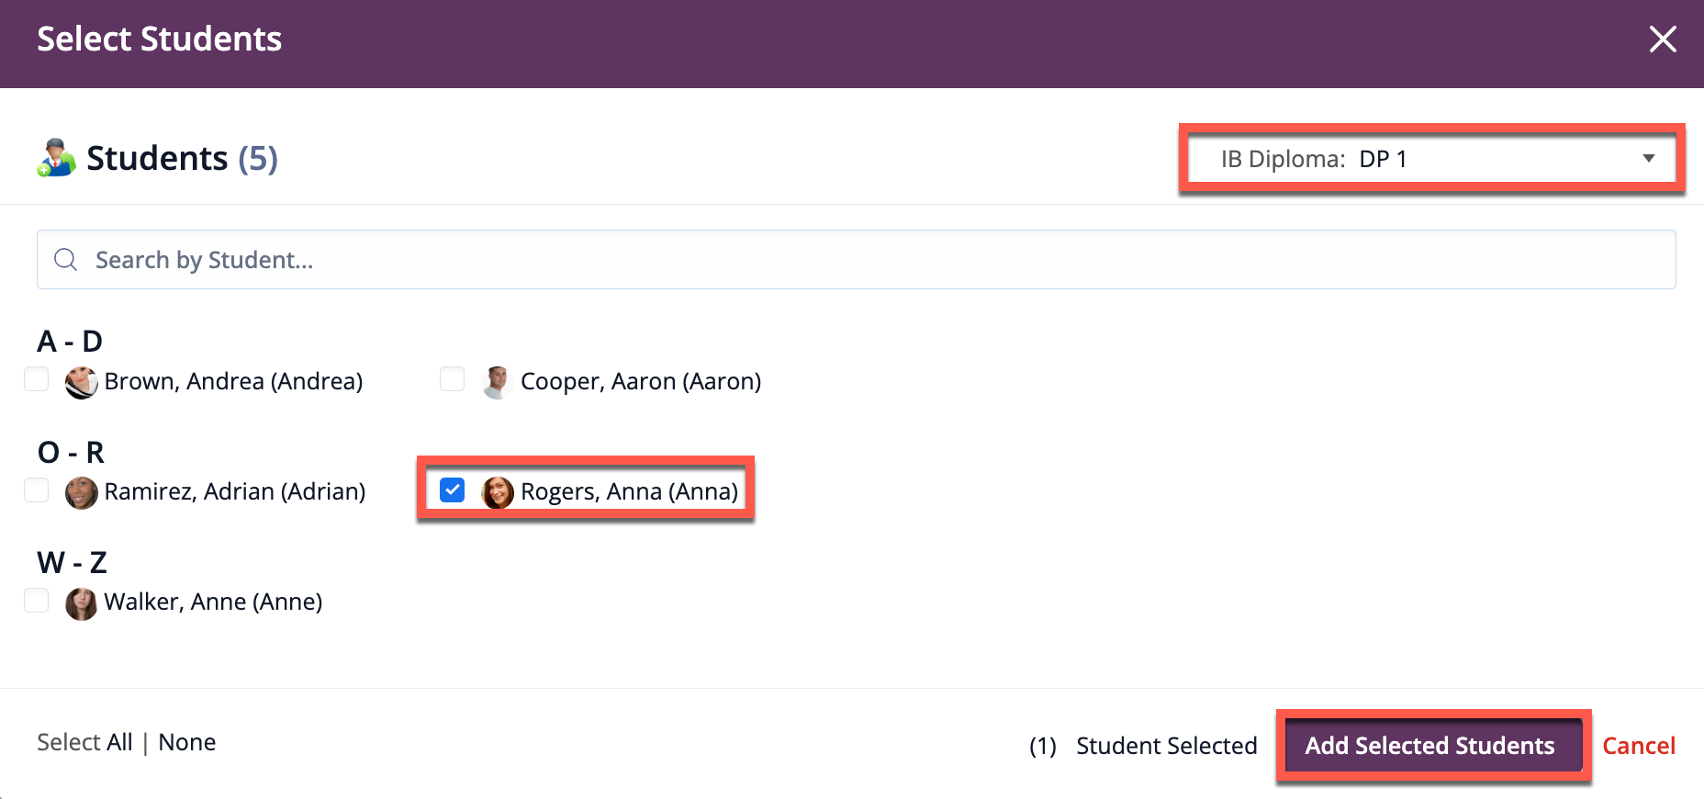This screenshot has height=799, width=1704.
Task: Select the Walker, Anne checkbox
Action: point(37,601)
